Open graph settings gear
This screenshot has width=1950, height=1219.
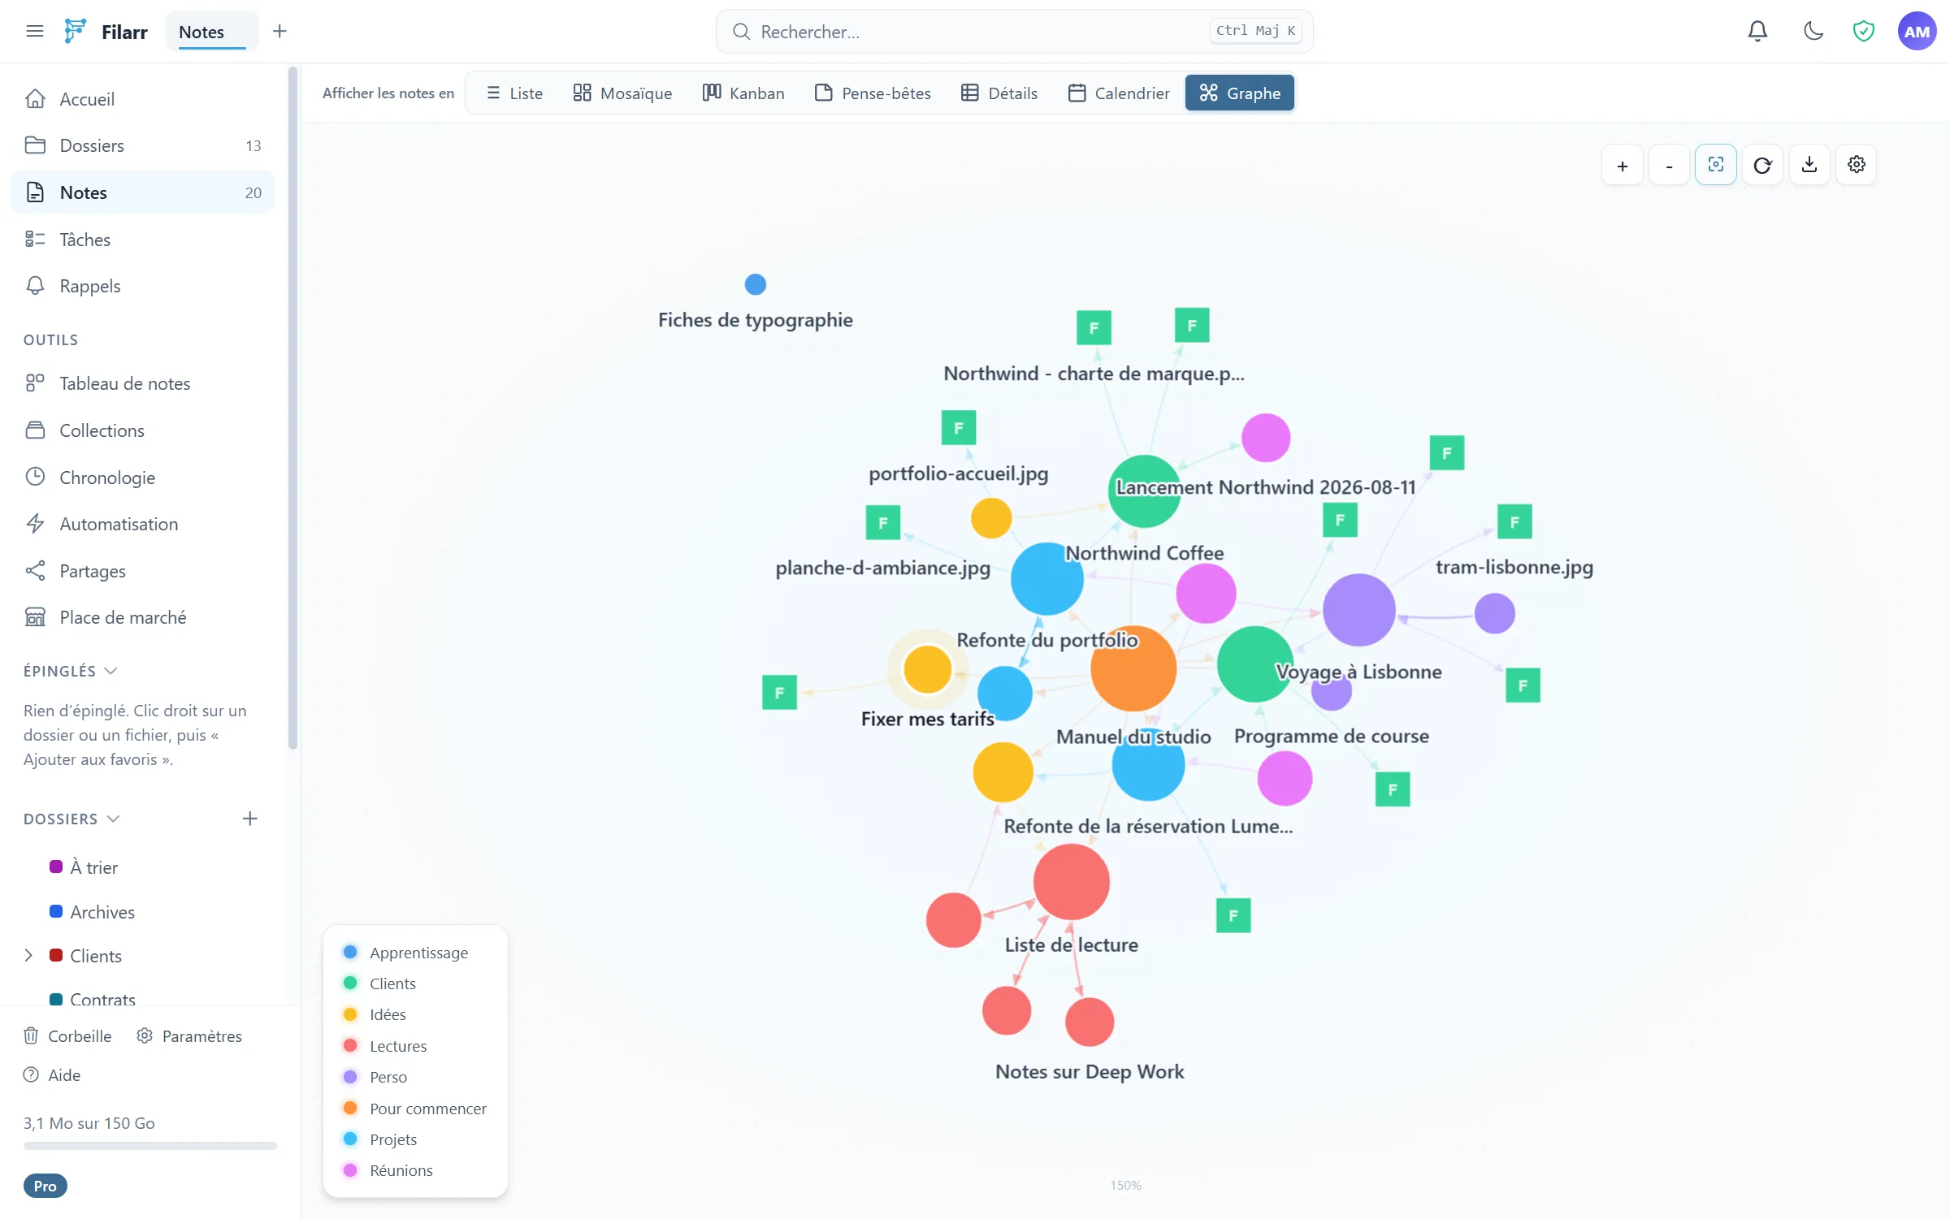click(x=1857, y=165)
